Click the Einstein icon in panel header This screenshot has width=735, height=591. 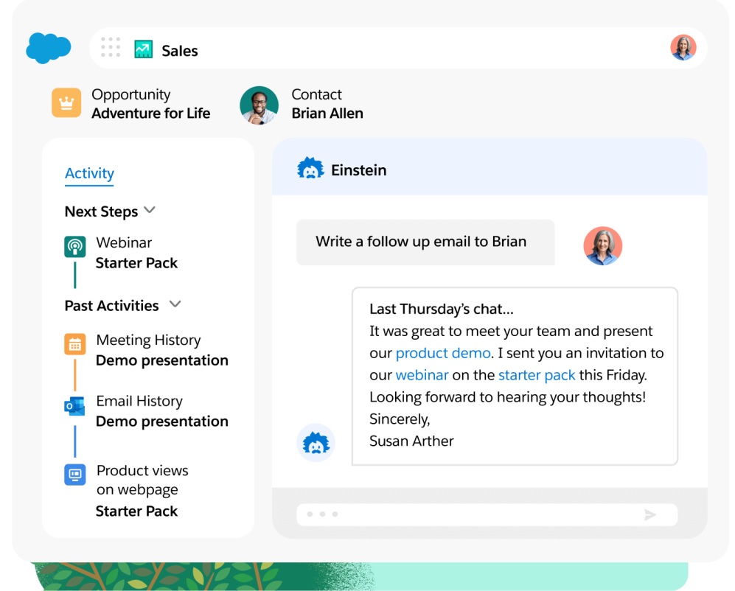310,169
